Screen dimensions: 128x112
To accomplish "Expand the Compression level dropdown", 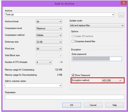I will pos(49,28).
